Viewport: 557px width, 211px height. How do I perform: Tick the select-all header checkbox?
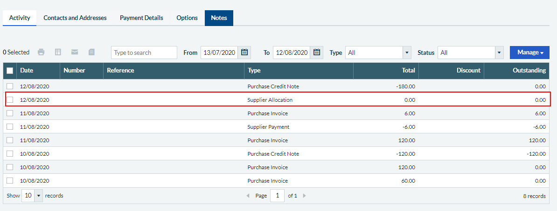[x=10, y=71]
